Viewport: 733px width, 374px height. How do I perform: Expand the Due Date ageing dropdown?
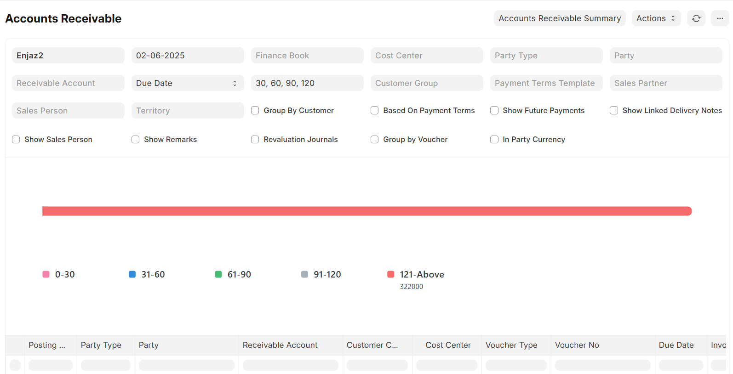click(x=187, y=83)
